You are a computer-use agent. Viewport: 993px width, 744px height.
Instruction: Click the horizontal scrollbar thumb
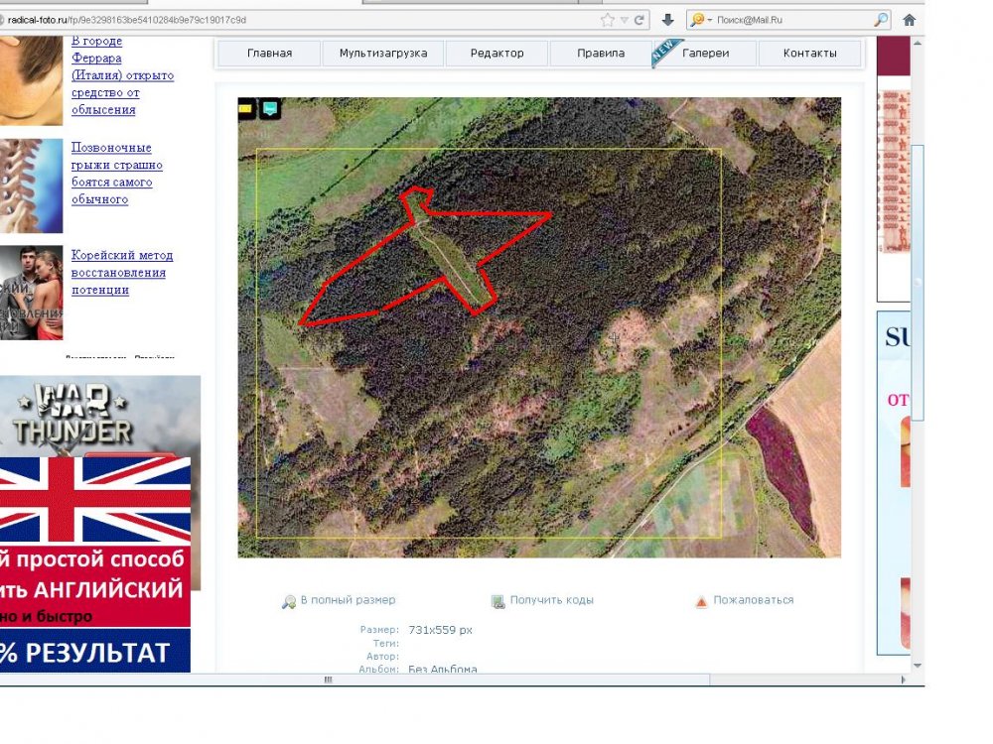click(355, 680)
